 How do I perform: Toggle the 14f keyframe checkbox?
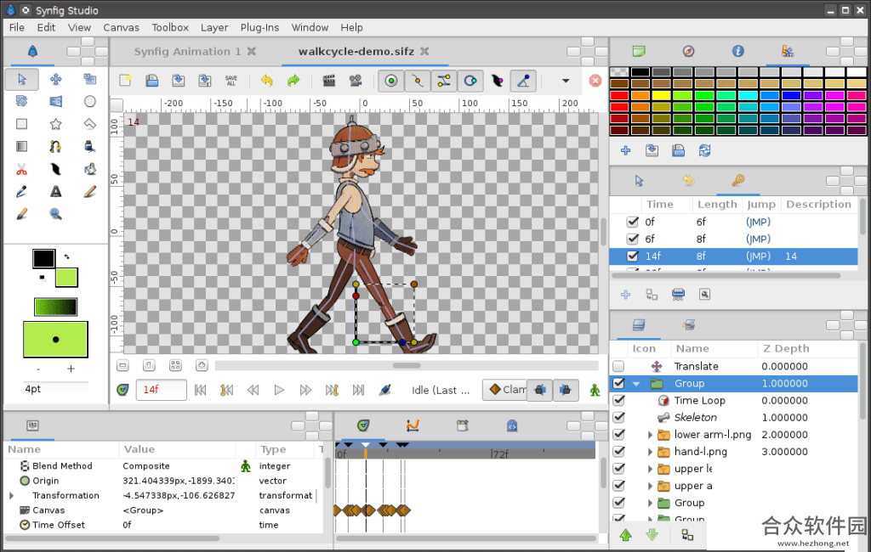click(x=632, y=256)
